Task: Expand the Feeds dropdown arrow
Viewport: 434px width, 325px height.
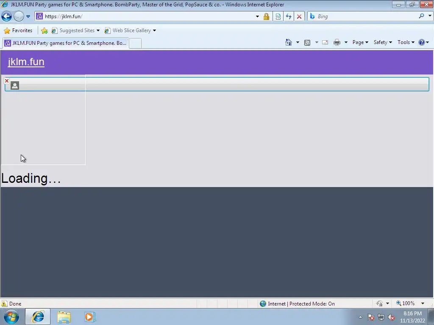Action: coord(317,42)
